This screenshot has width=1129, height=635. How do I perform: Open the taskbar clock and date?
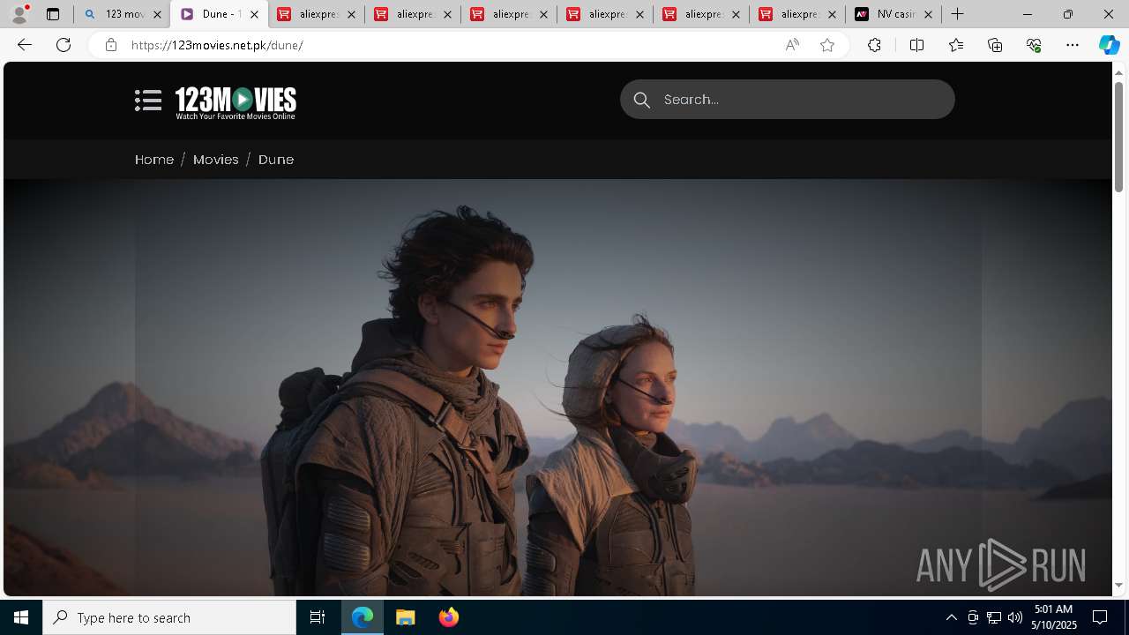pos(1054,617)
